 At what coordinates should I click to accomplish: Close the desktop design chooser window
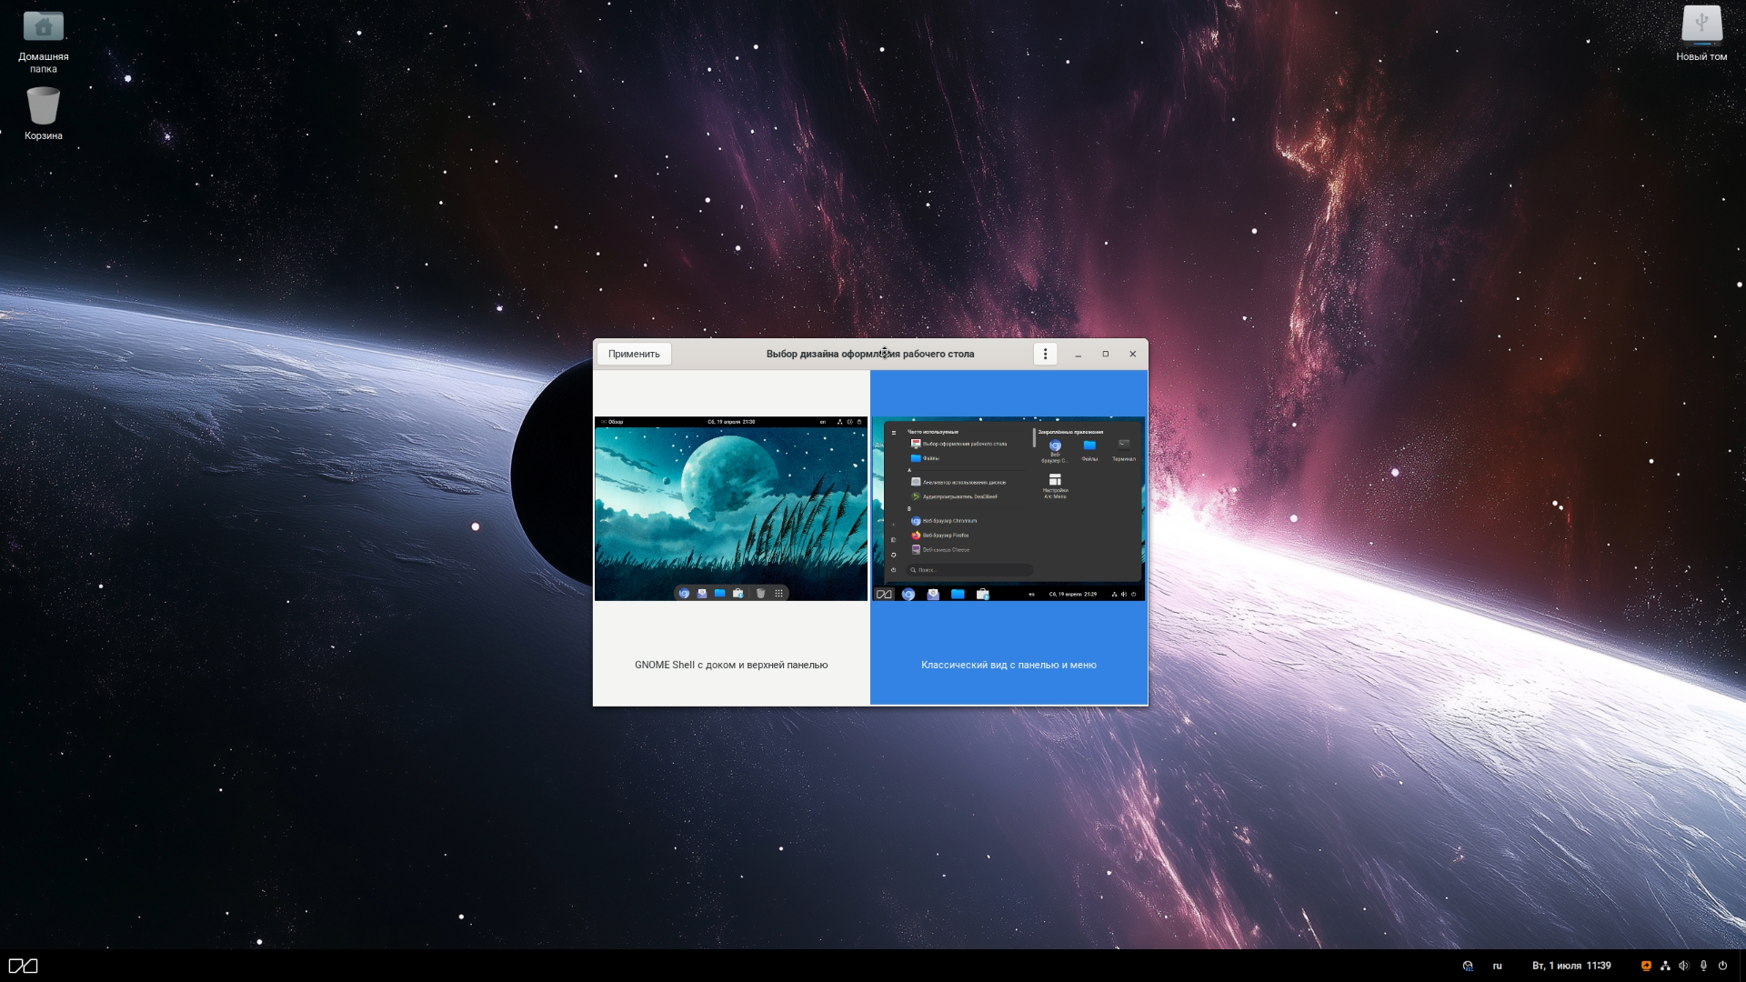[1132, 354]
